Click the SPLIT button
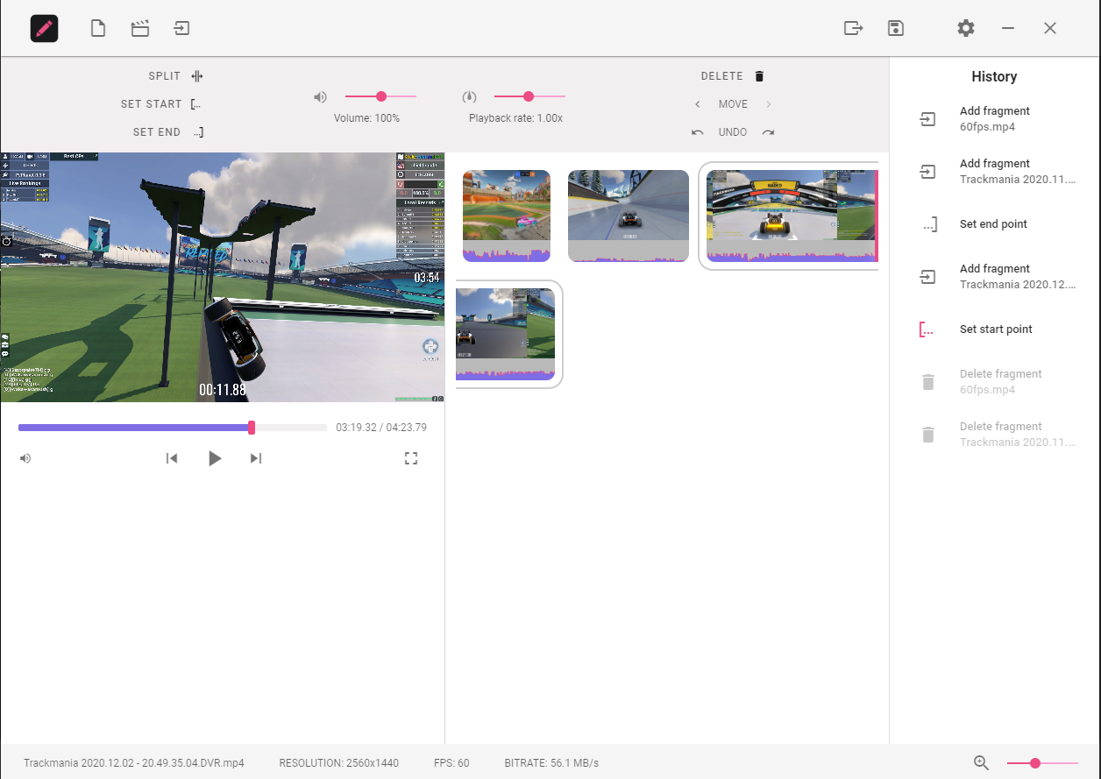 point(176,76)
